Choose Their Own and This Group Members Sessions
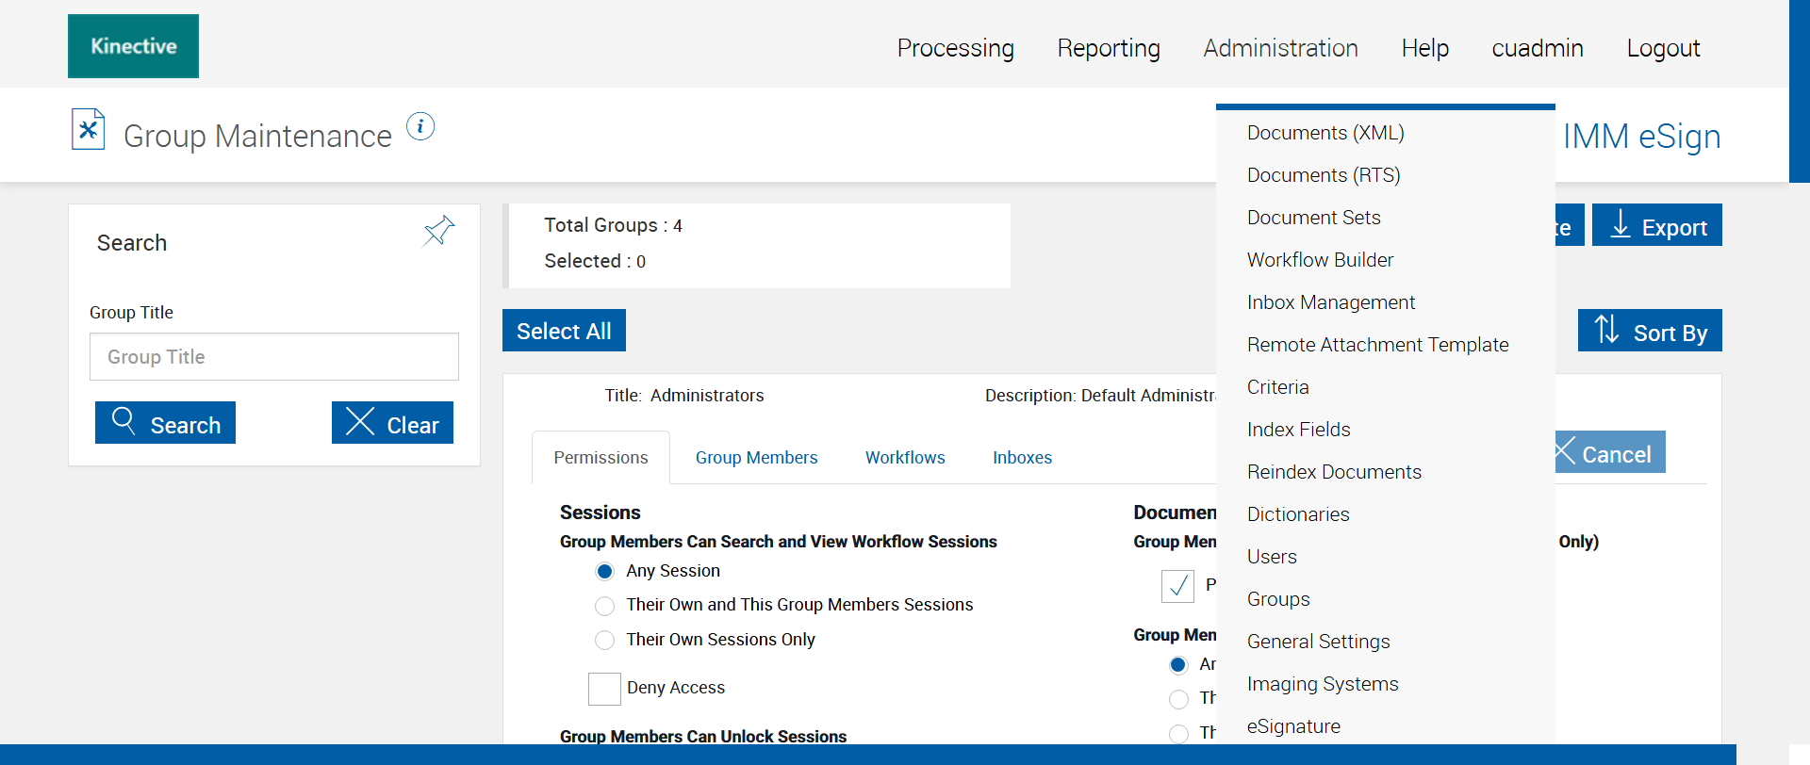The width and height of the screenshot is (1810, 765). (x=605, y=606)
